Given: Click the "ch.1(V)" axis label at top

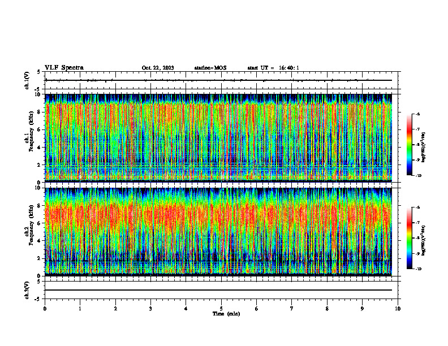Looking at the screenshot, I should pyautogui.click(x=27, y=80).
